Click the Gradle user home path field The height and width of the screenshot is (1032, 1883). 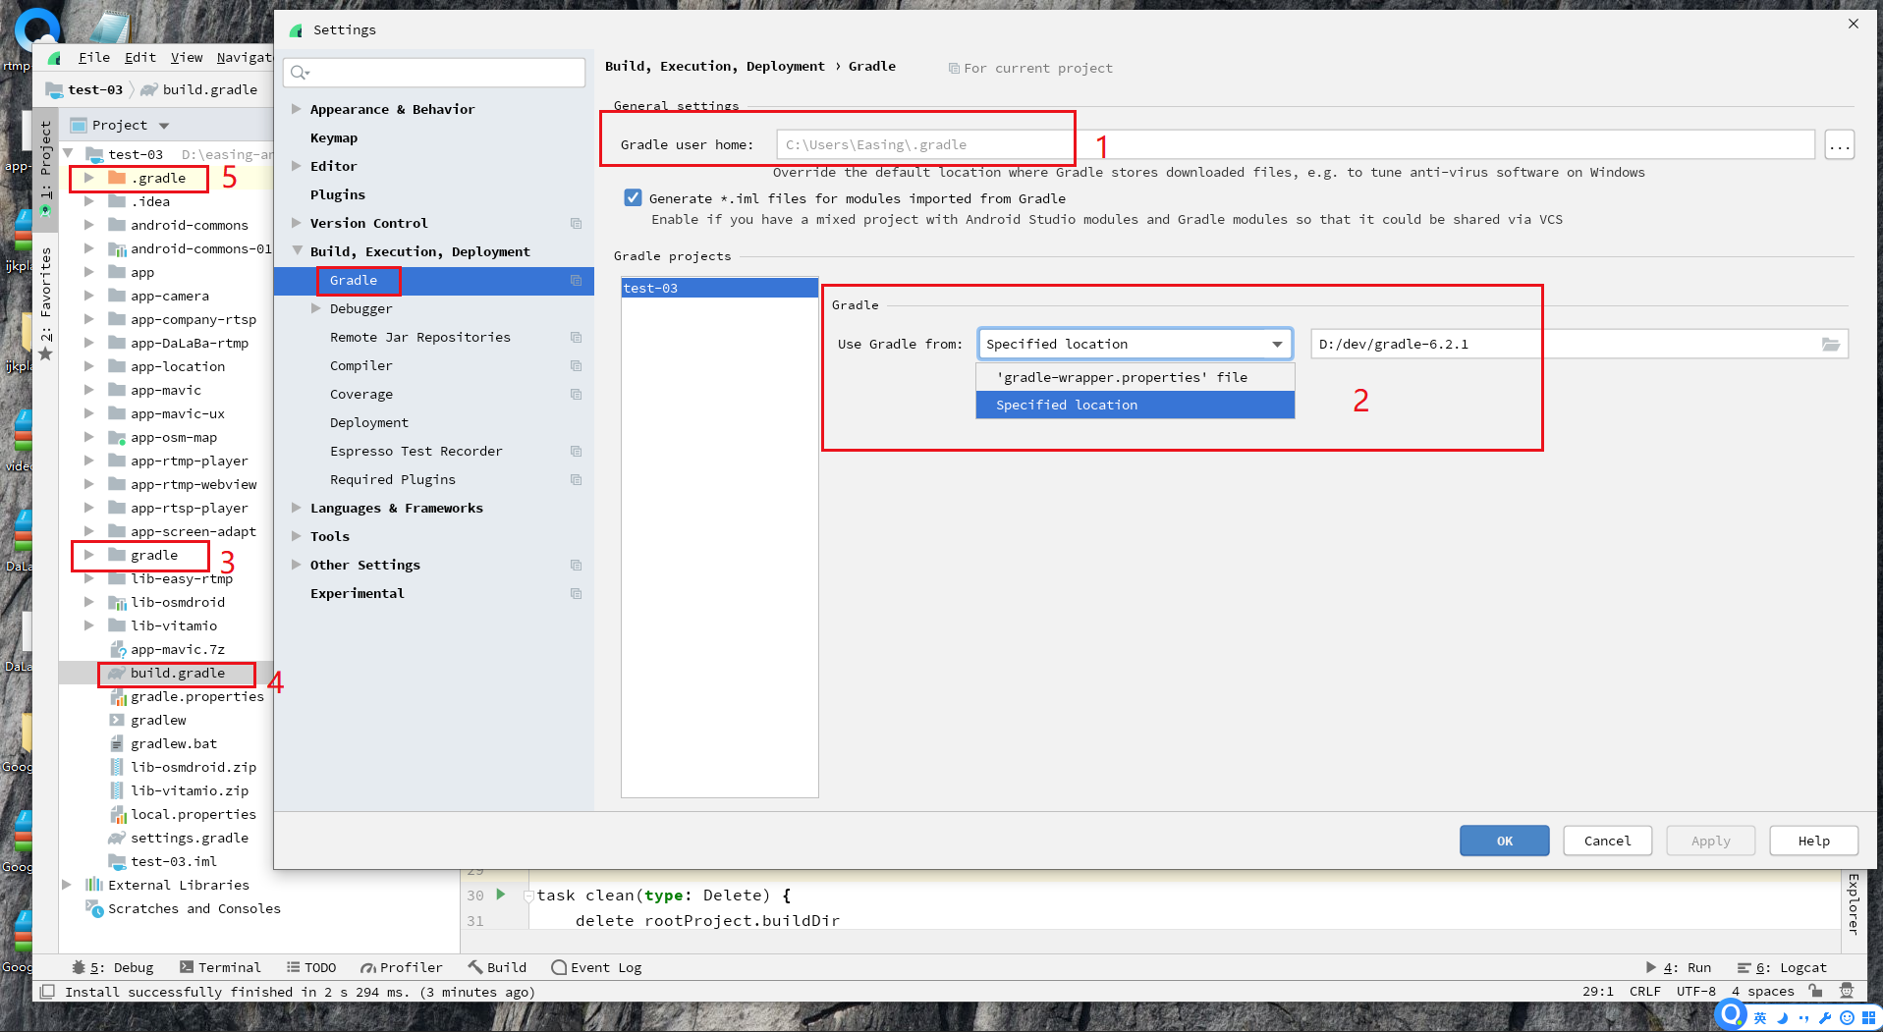[1295, 145]
